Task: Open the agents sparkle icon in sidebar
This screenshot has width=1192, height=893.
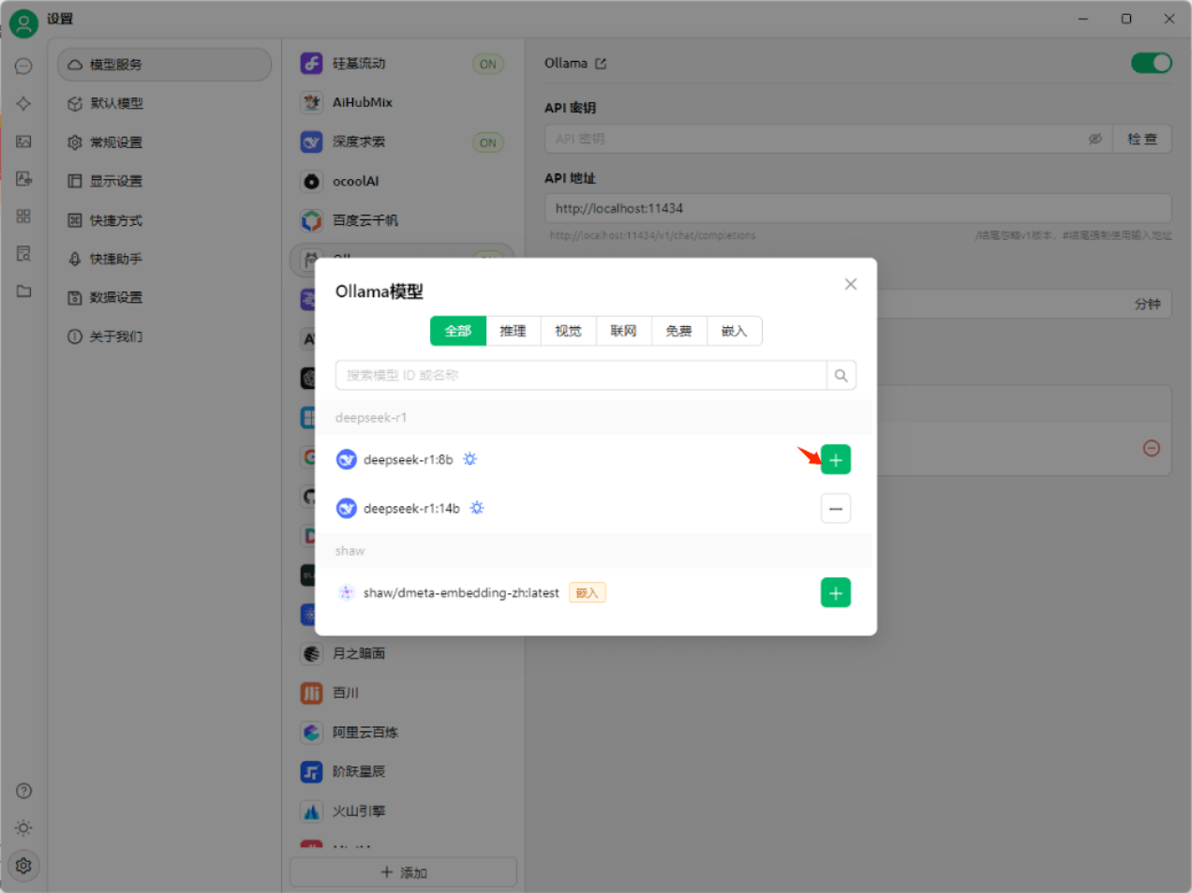Action: pos(23,104)
